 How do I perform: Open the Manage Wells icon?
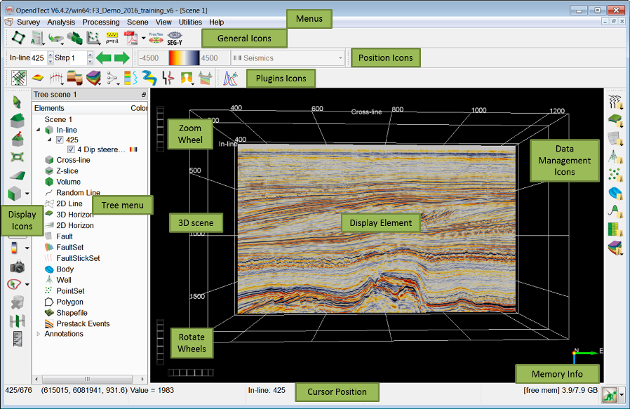coord(615,156)
